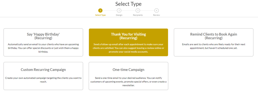Screen dimensions: 258x93
Task: Select the 'One-time Campaign' title
Action: point(128,70)
